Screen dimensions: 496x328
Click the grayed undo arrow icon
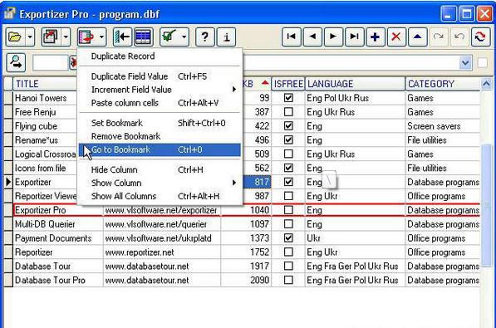coord(459,37)
